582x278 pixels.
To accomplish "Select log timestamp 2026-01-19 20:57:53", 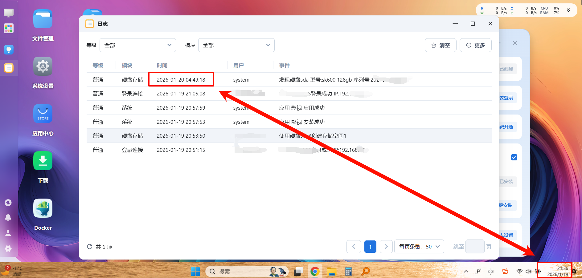I will tap(181, 122).
